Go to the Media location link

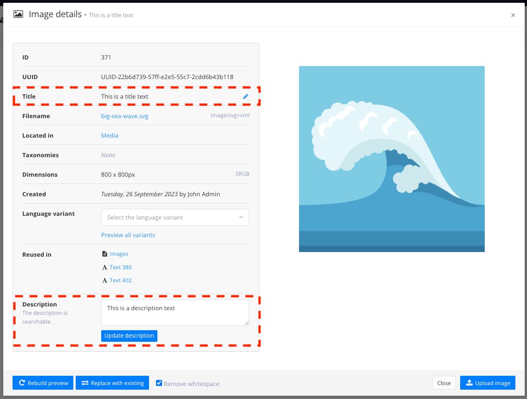pyautogui.click(x=110, y=136)
